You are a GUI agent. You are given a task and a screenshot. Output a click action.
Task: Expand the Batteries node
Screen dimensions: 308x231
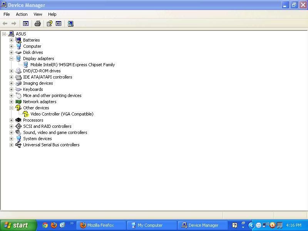(x=12, y=40)
